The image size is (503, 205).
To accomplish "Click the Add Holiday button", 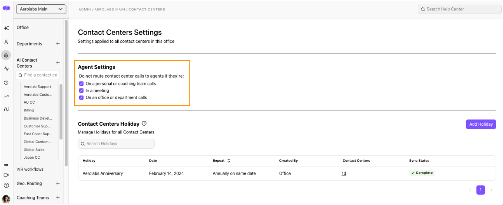I will (x=481, y=124).
